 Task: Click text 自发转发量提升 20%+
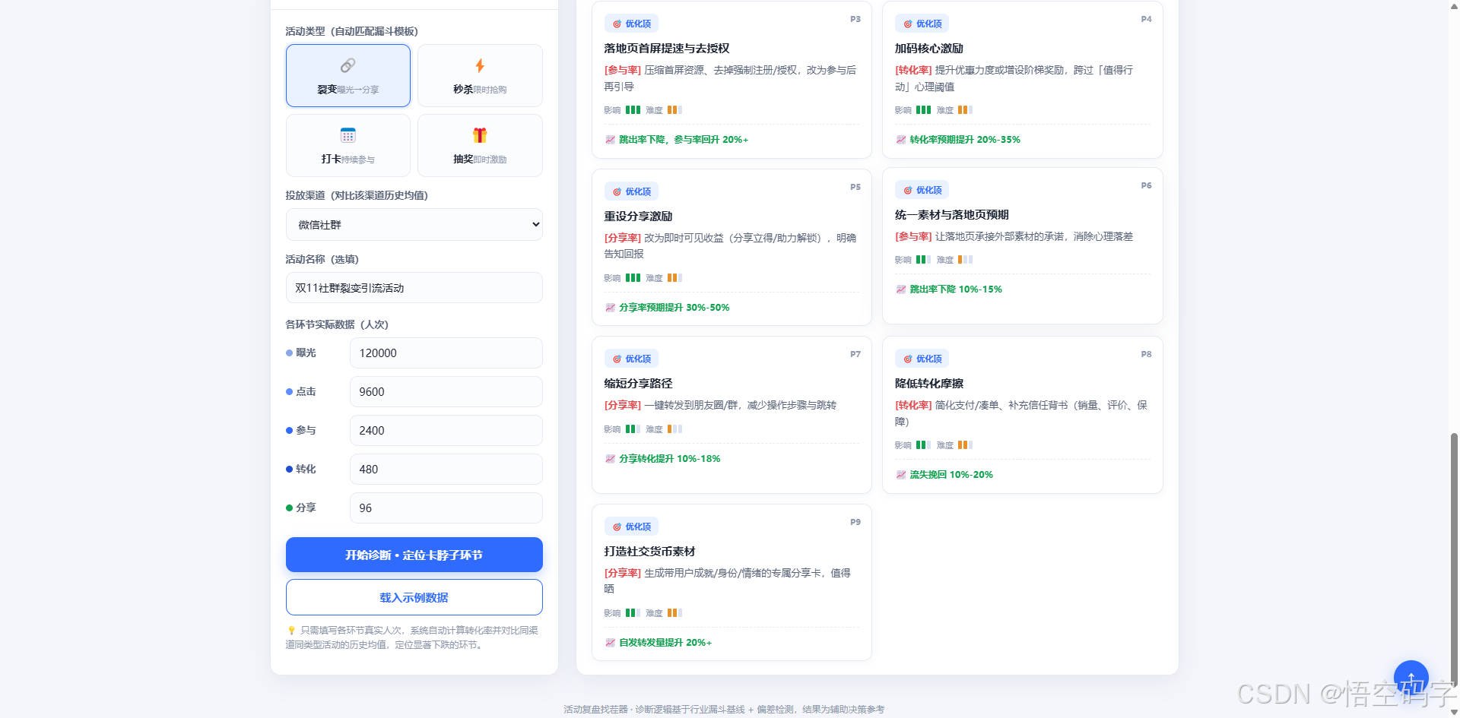coord(665,643)
